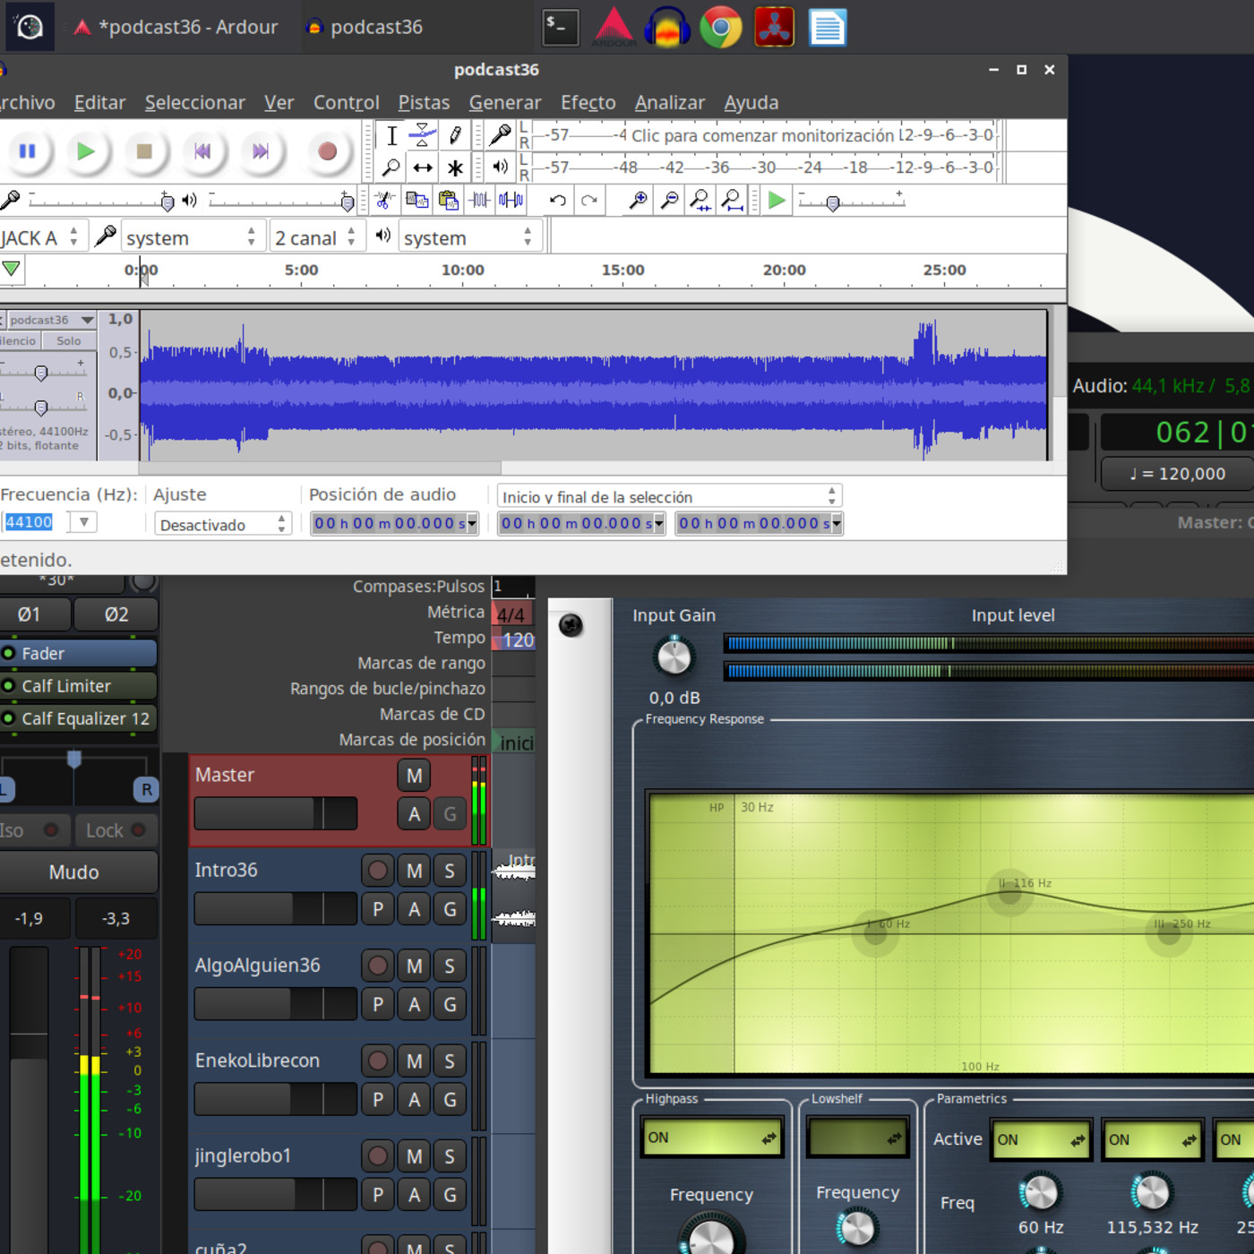
Task: Select the Selection tool in Audacity
Action: (391, 134)
